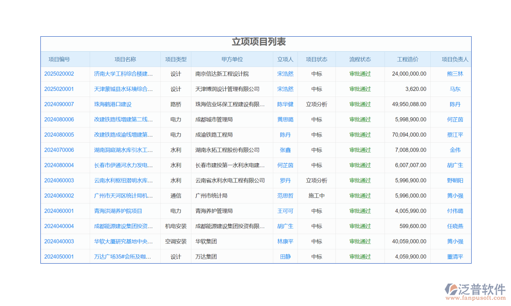Select project manager 熊三林
This screenshot has width=511, height=306.
pos(455,74)
